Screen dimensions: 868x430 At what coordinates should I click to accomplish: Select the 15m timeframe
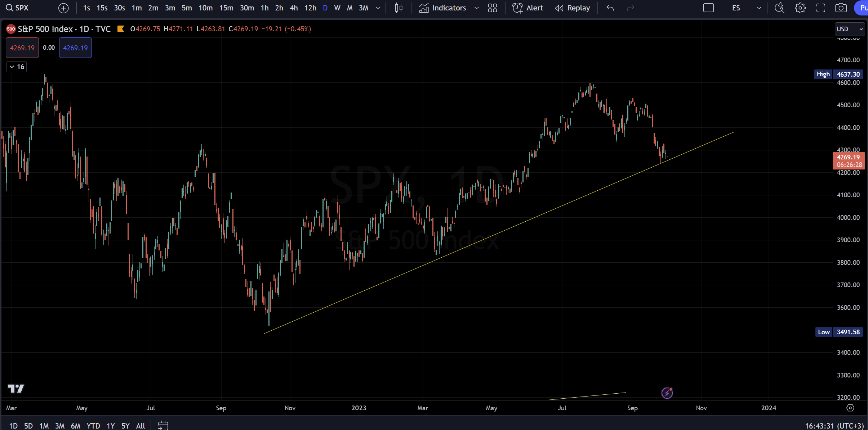(x=226, y=8)
